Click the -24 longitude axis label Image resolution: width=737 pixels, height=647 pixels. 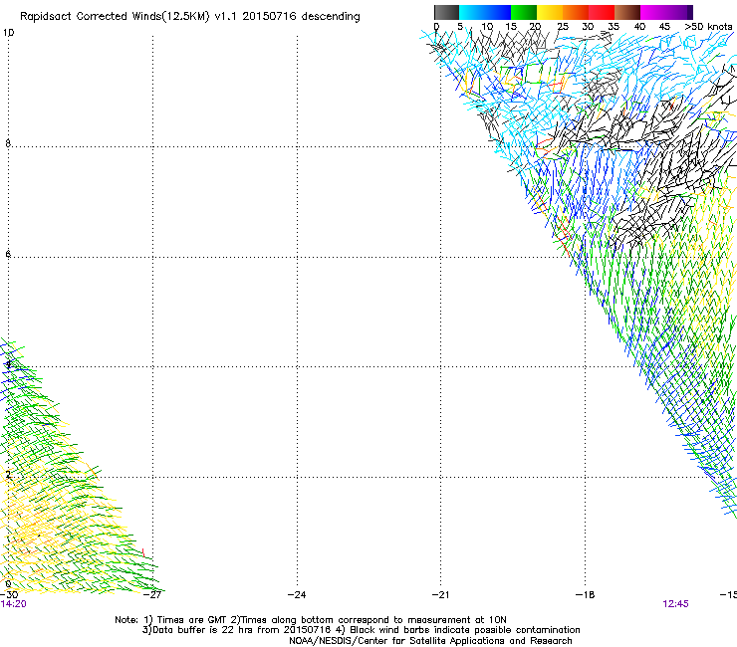297,595
